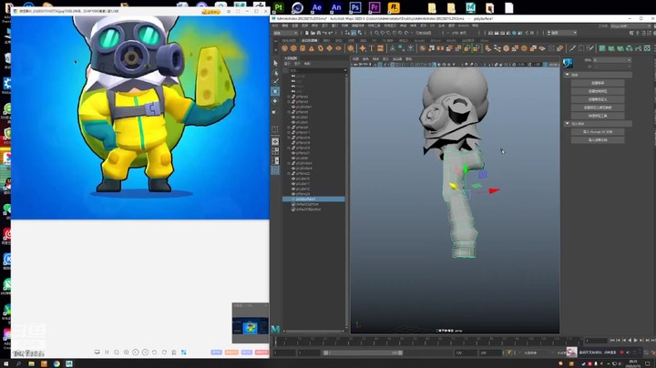This screenshot has width=656, height=368.
Task: Click the delete icon in image viewer toolbar
Action: 174,353
